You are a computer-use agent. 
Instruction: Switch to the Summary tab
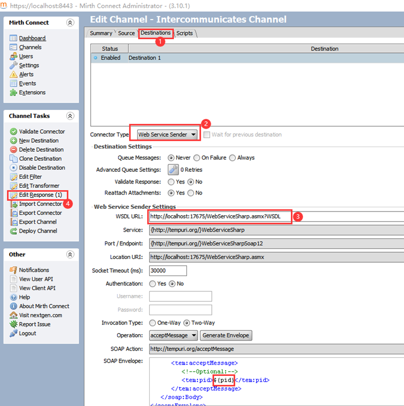coord(101,33)
